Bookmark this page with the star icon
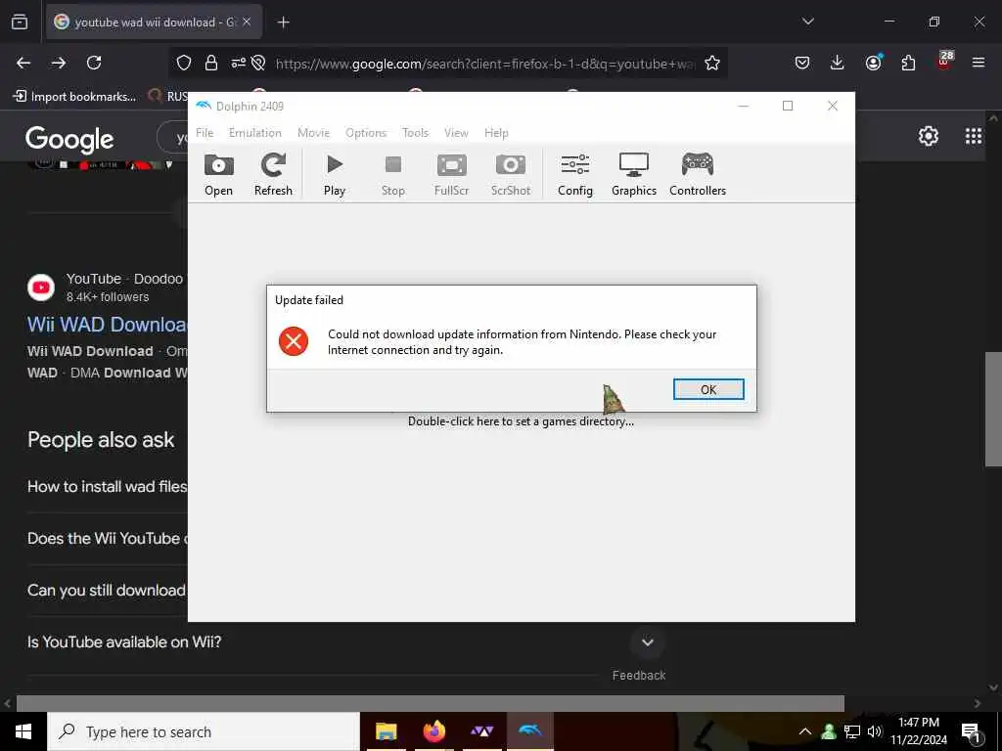Screen dimensions: 1002x751 (x=712, y=63)
